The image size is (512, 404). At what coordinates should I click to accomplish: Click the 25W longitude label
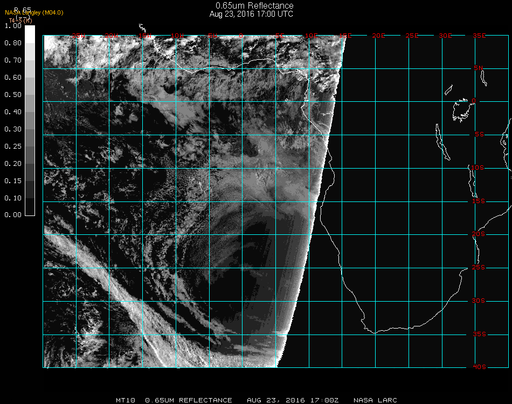[79, 36]
